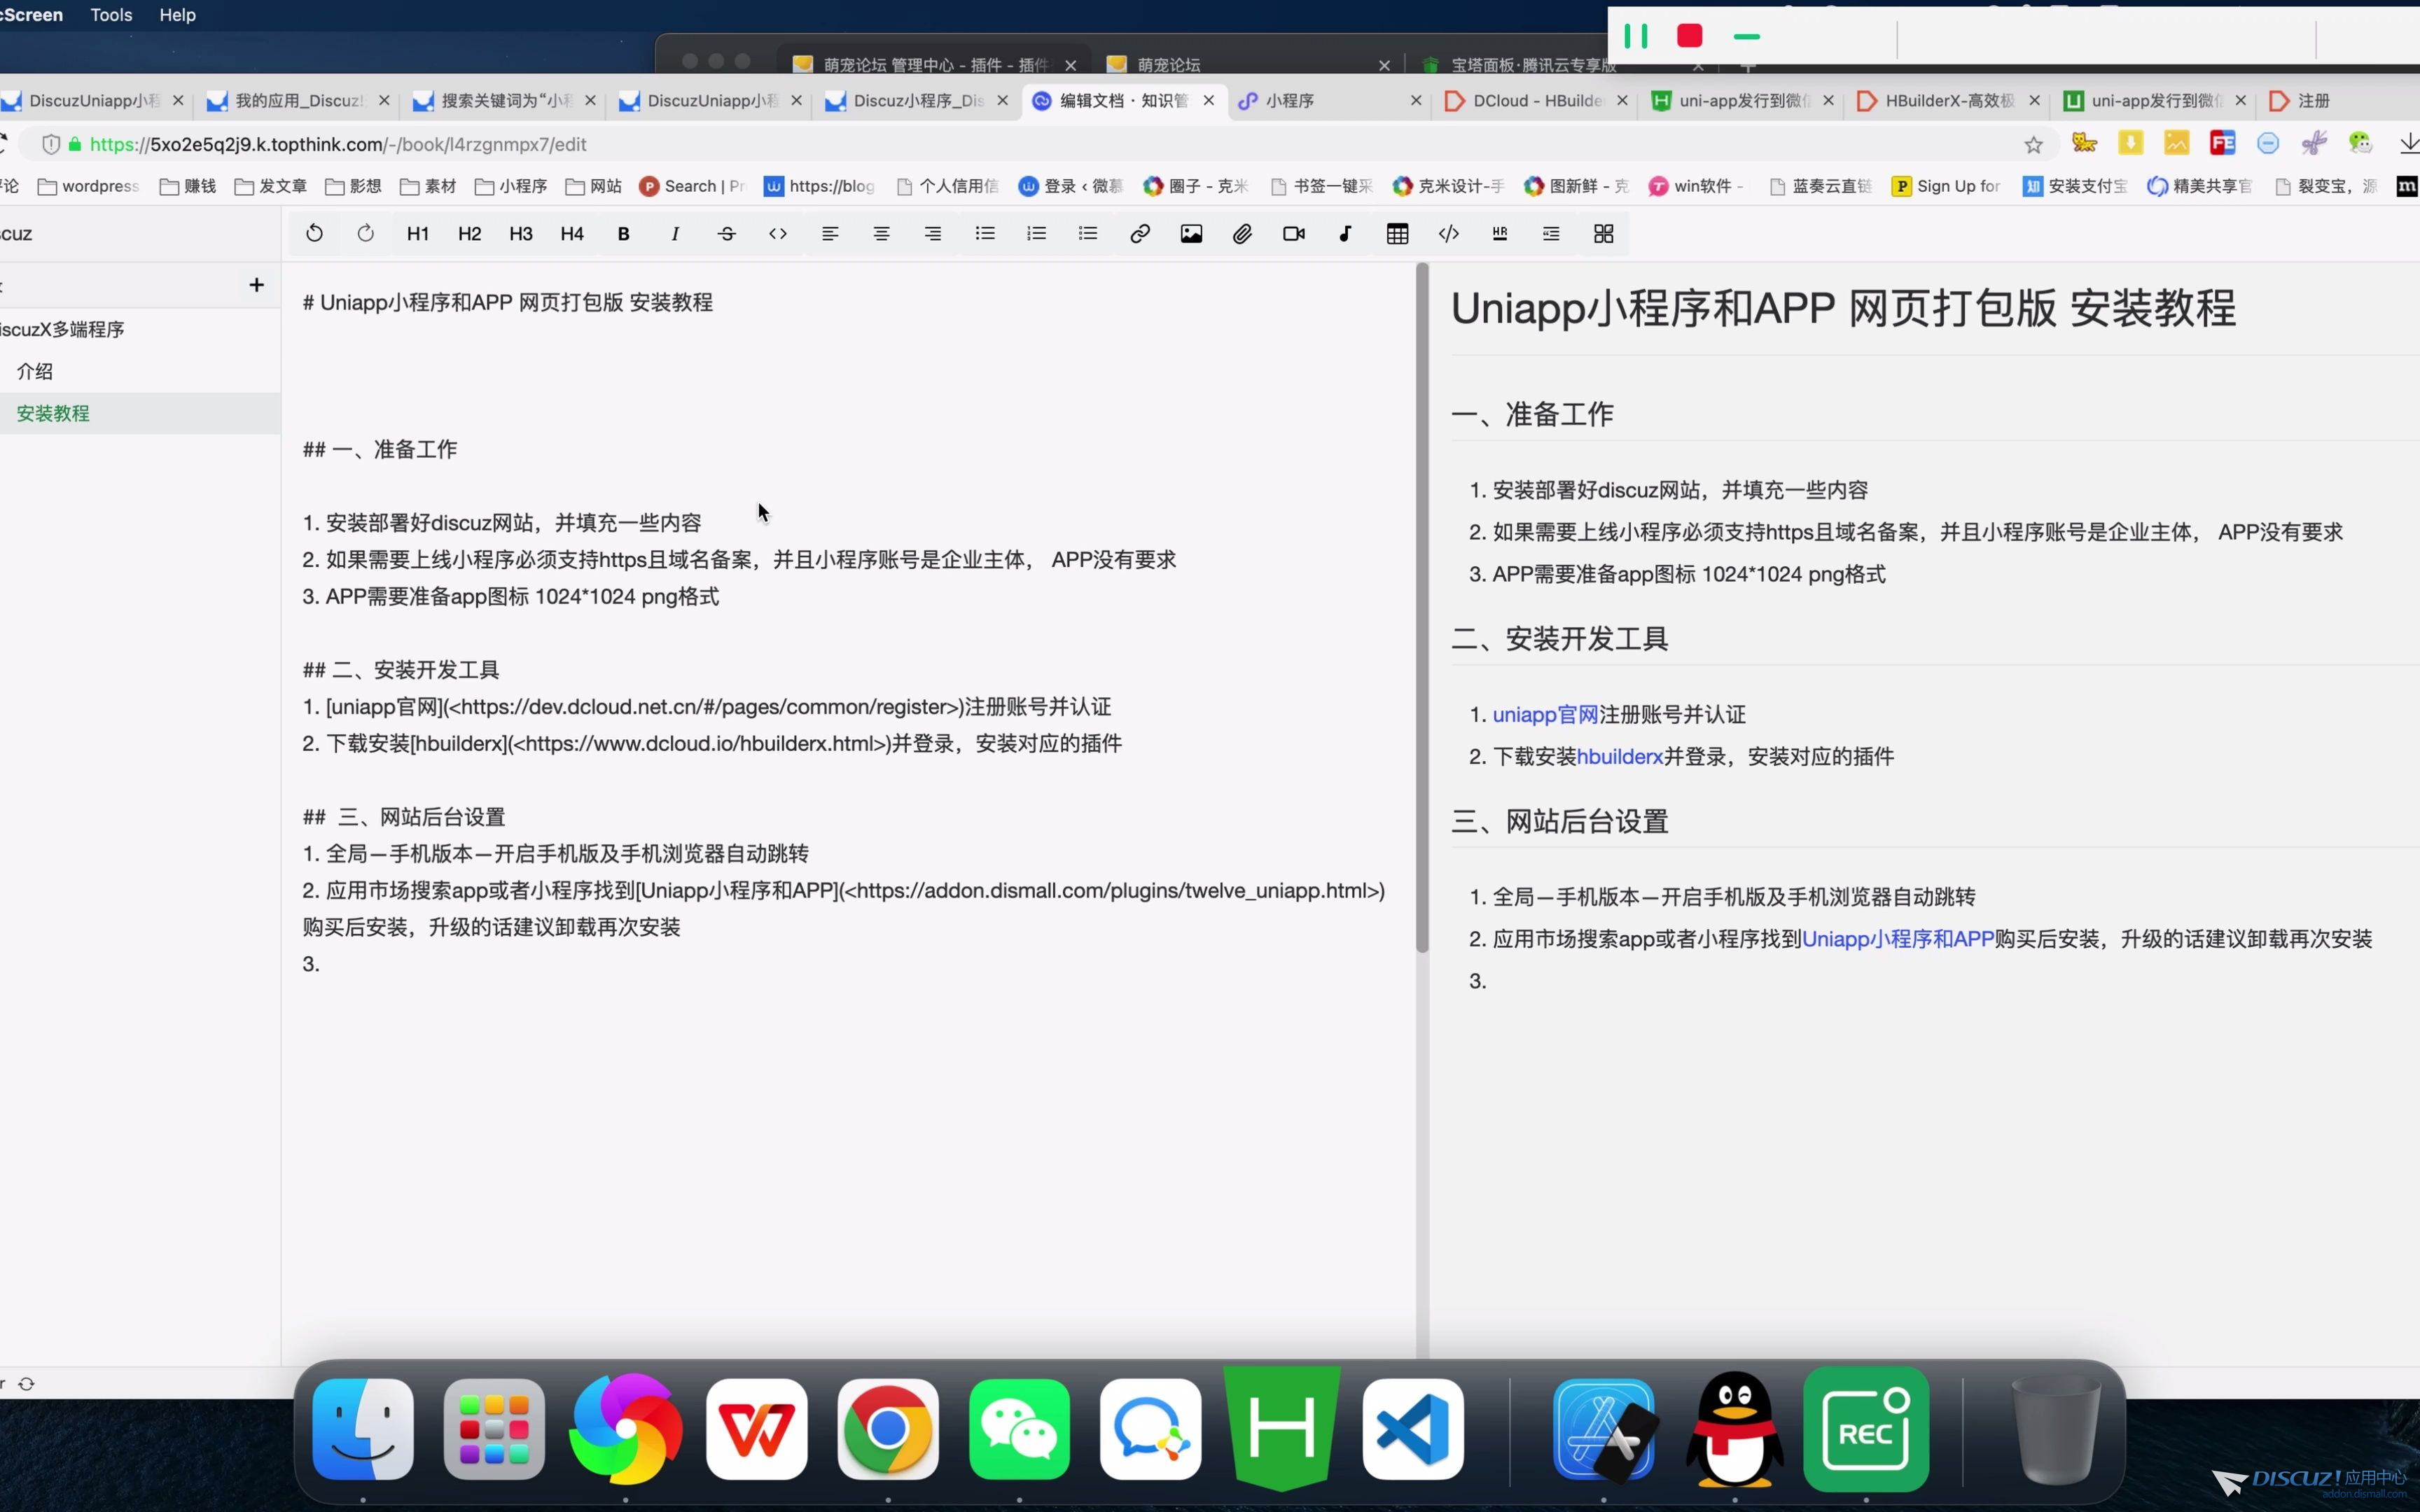
Task: Insert a code block with the slash brackets icon
Action: pyautogui.click(x=1448, y=233)
